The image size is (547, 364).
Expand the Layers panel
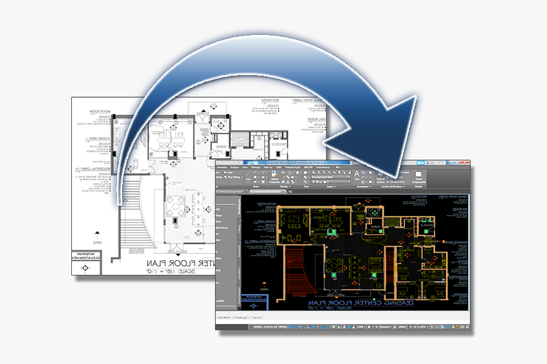pos(332,186)
